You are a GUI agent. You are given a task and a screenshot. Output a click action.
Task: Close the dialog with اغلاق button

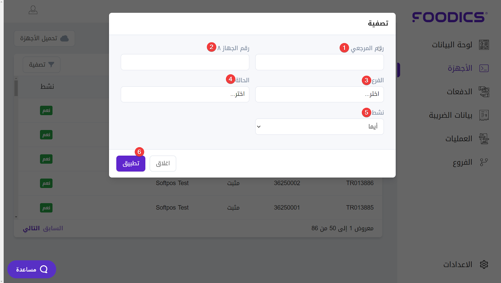pos(163,164)
